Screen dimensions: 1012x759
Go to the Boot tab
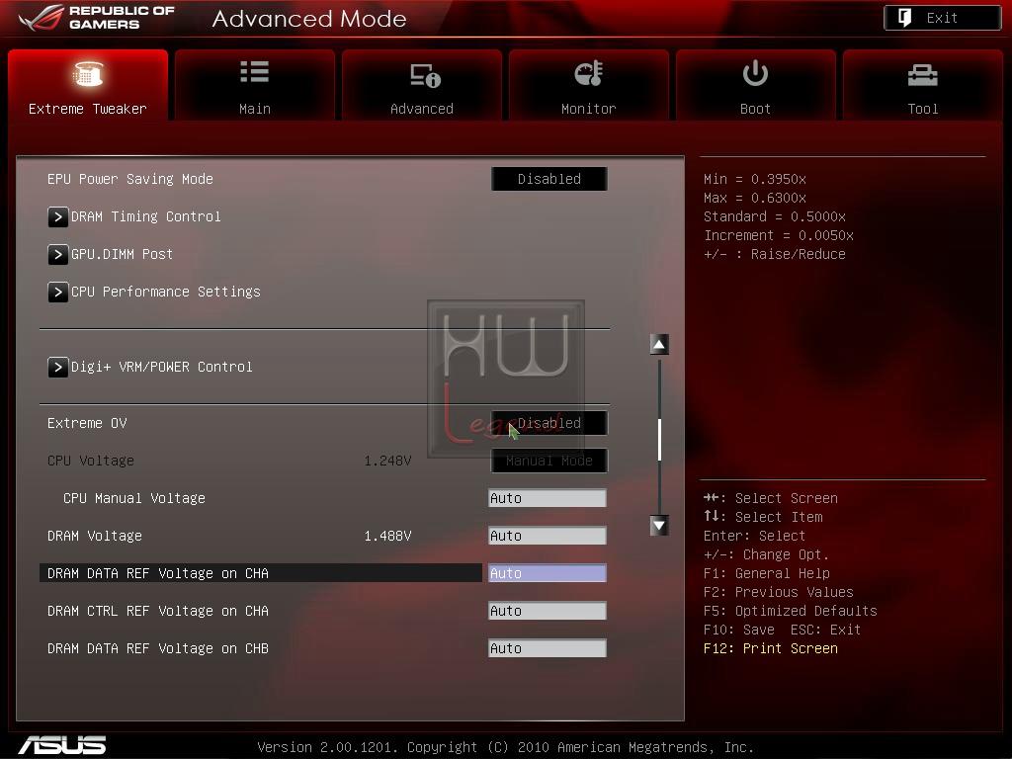point(755,85)
